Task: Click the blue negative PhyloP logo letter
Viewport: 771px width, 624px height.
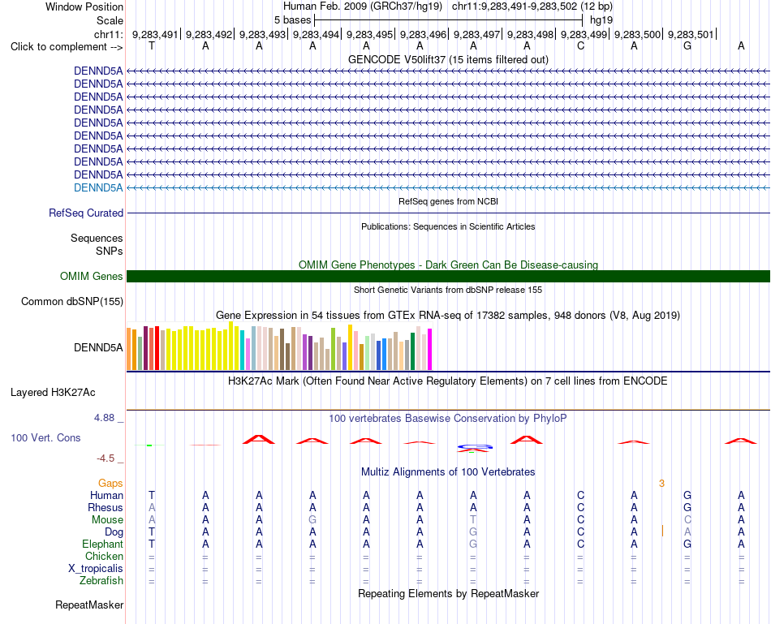Action: pos(475,447)
